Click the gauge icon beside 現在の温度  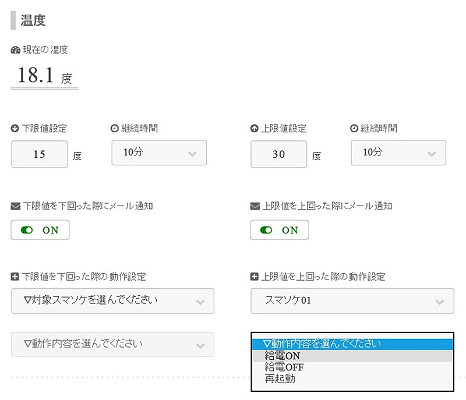coord(15,50)
